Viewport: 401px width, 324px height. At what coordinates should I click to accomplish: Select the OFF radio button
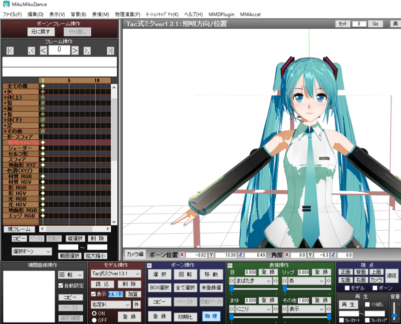click(x=94, y=320)
